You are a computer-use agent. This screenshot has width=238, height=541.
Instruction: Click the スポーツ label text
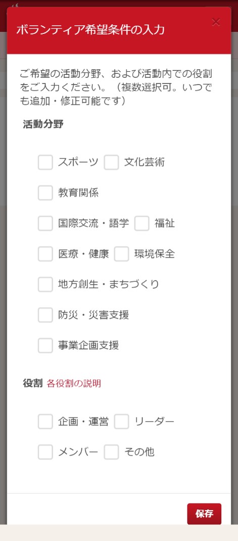tap(78, 162)
